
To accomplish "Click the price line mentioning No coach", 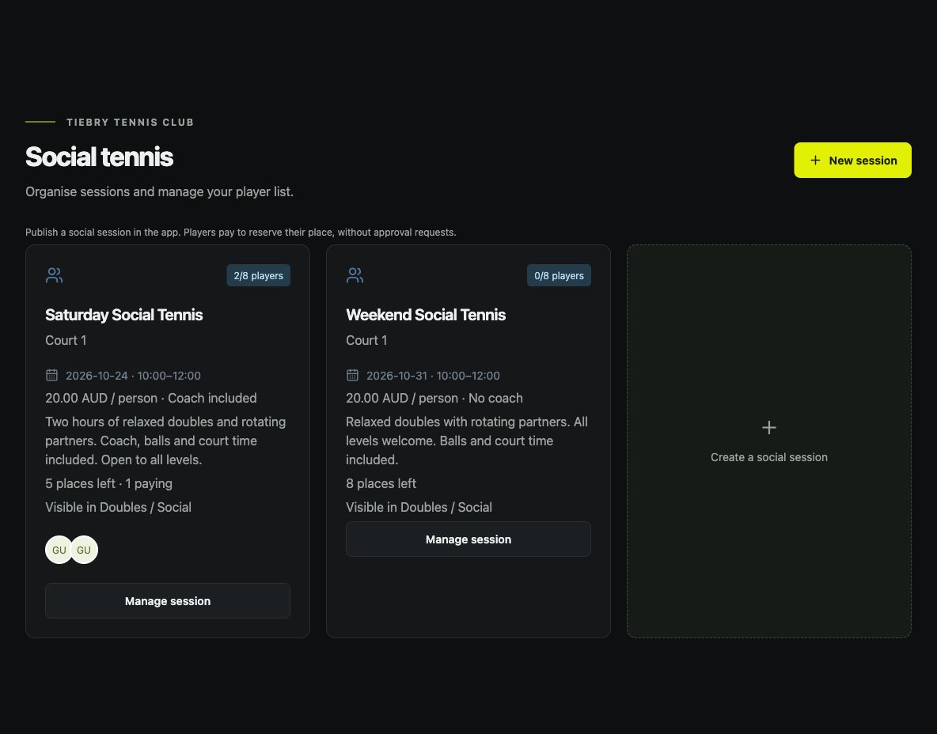I will (x=434, y=399).
